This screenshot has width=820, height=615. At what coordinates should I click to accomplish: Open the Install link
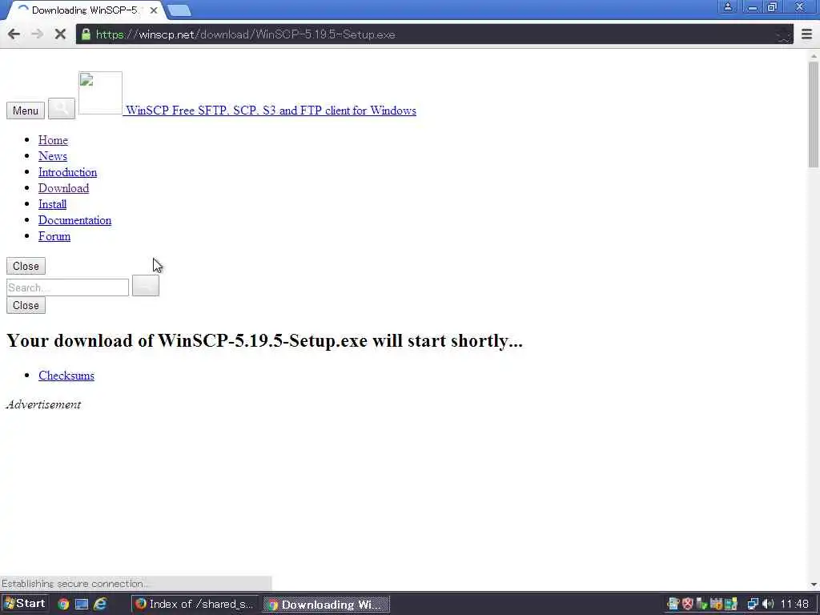tap(52, 204)
